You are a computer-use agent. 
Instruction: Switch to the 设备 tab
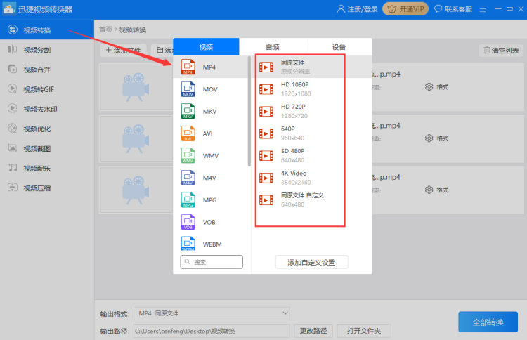coord(339,47)
